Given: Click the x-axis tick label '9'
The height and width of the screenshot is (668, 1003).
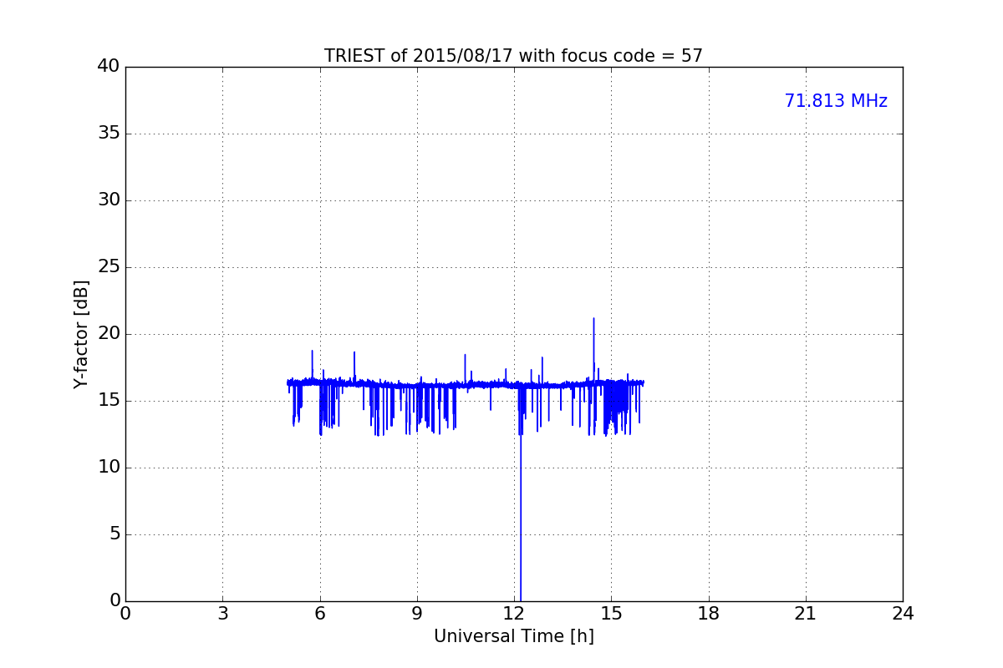Looking at the screenshot, I should click(417, 614).
